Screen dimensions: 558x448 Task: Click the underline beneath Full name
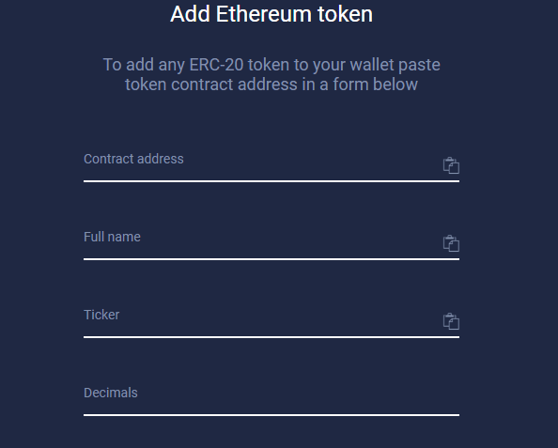271,259
